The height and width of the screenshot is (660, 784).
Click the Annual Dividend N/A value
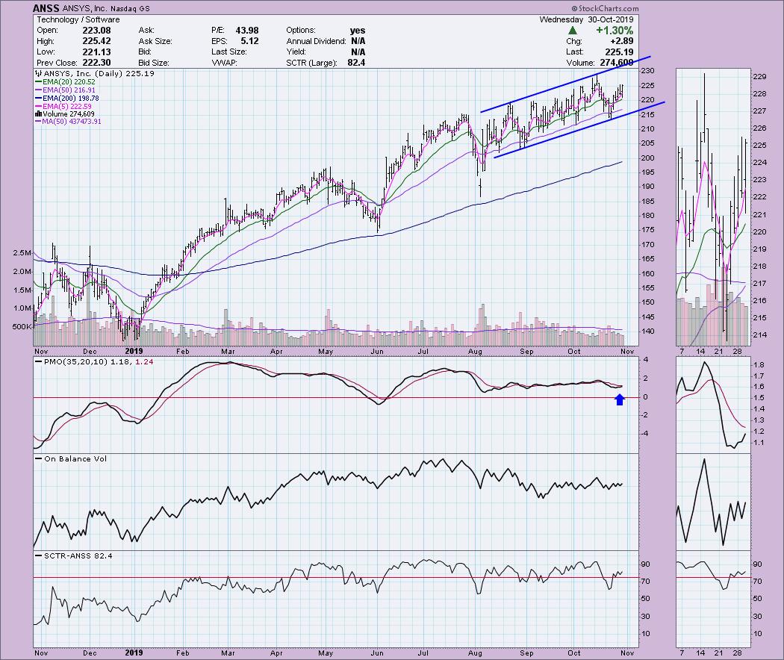(358, 41)
